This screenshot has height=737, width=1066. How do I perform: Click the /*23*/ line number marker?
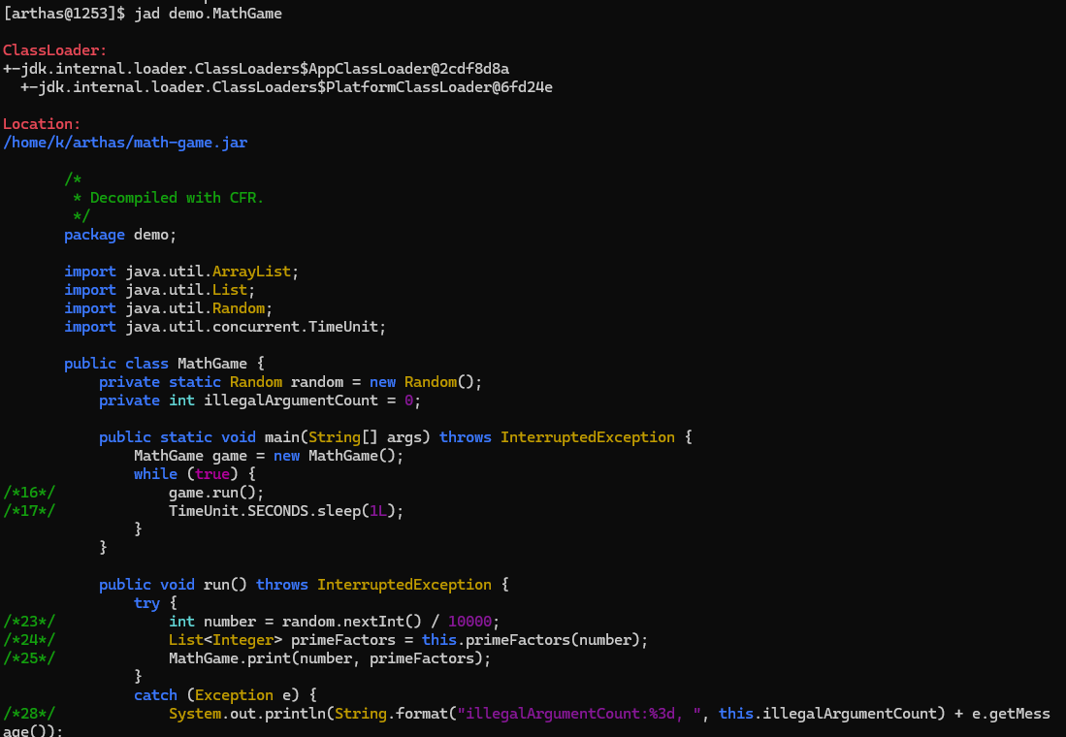click(29, 622)
